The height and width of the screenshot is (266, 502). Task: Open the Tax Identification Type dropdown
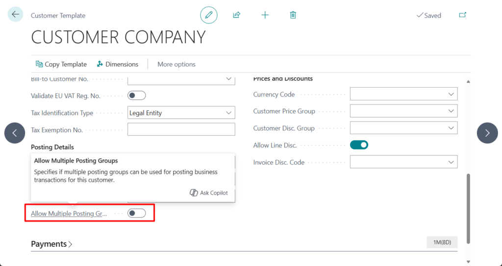click(181, 113)
